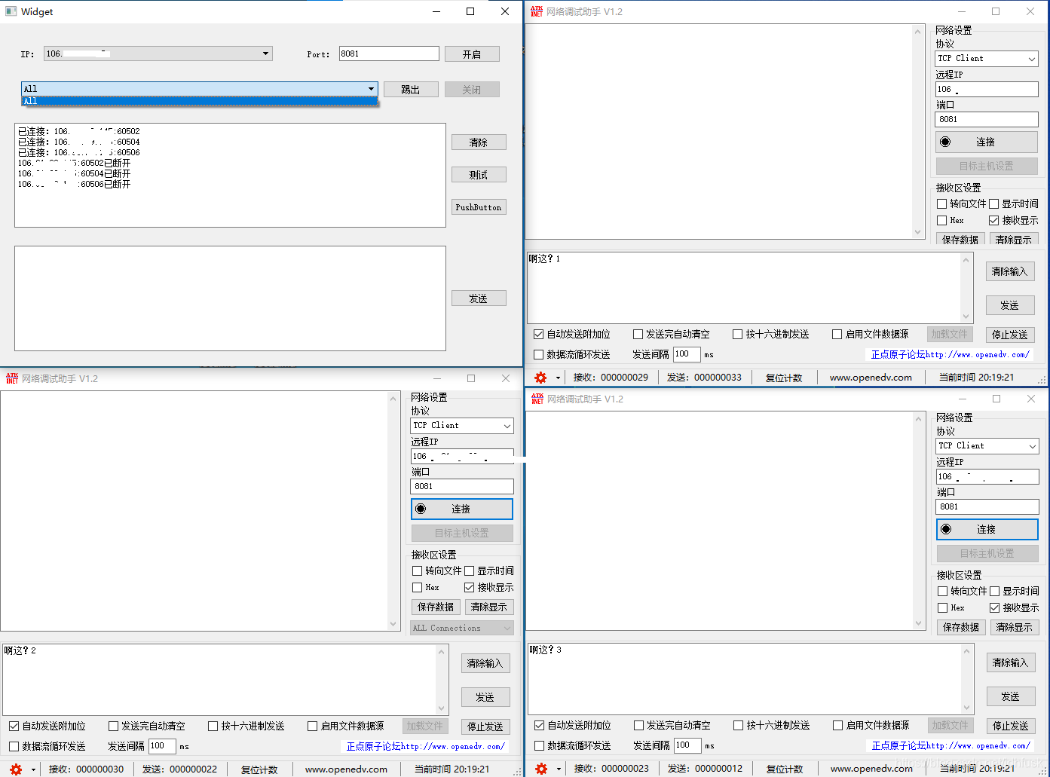Click the ATK app icon in bottom-left window title
1050x777 pixels.
point(12,378)
